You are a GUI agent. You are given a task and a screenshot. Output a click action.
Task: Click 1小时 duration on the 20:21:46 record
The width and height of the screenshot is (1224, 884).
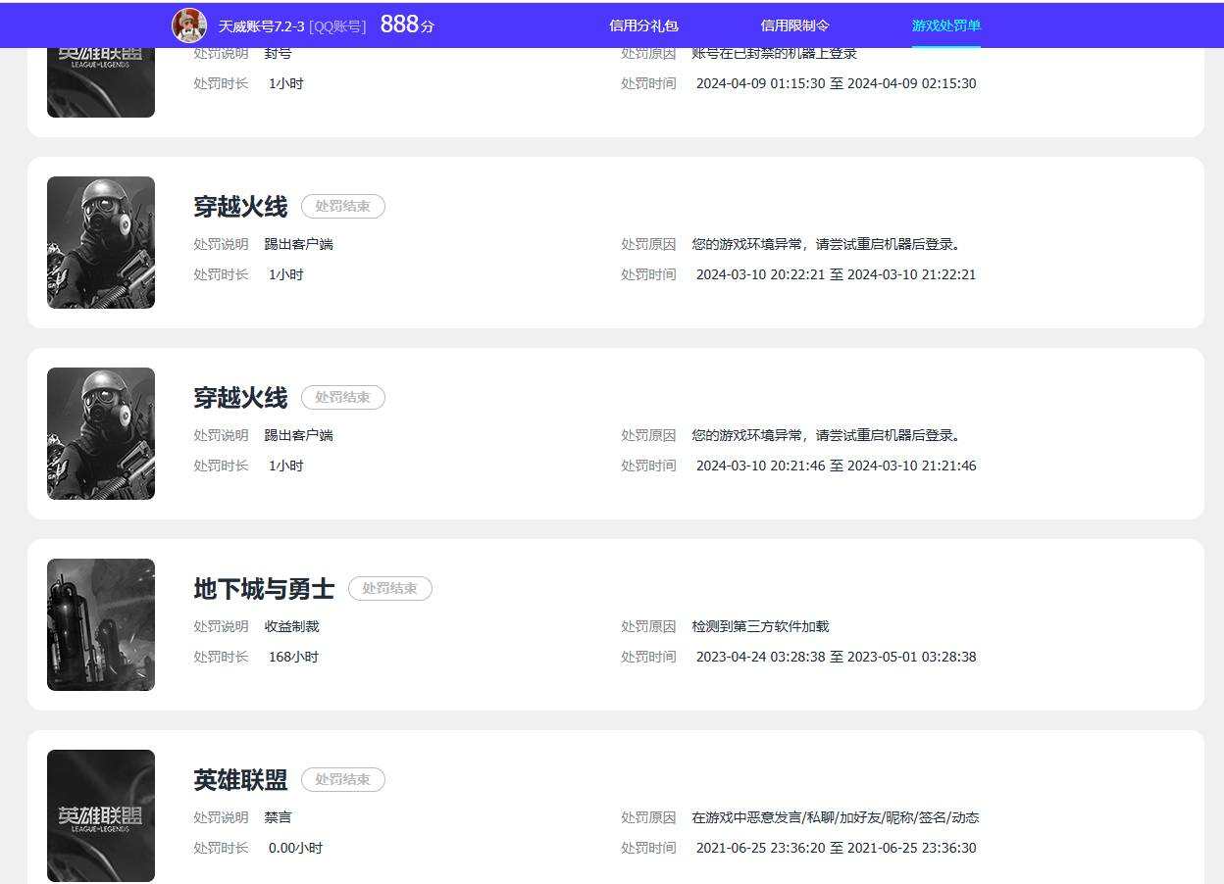pyautogui.click(x=286, y=467)
